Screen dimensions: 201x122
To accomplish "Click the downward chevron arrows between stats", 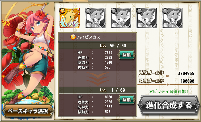I will [x=98, y=79].
